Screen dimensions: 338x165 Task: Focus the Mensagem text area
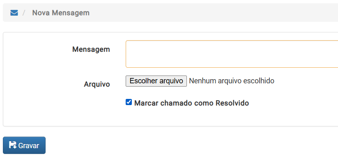pos(232,54)
